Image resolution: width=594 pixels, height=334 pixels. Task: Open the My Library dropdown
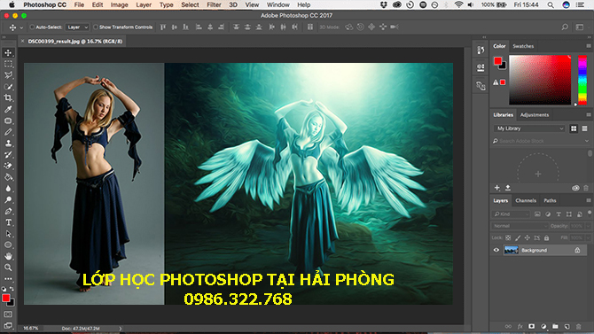click(x=529, y=128)
